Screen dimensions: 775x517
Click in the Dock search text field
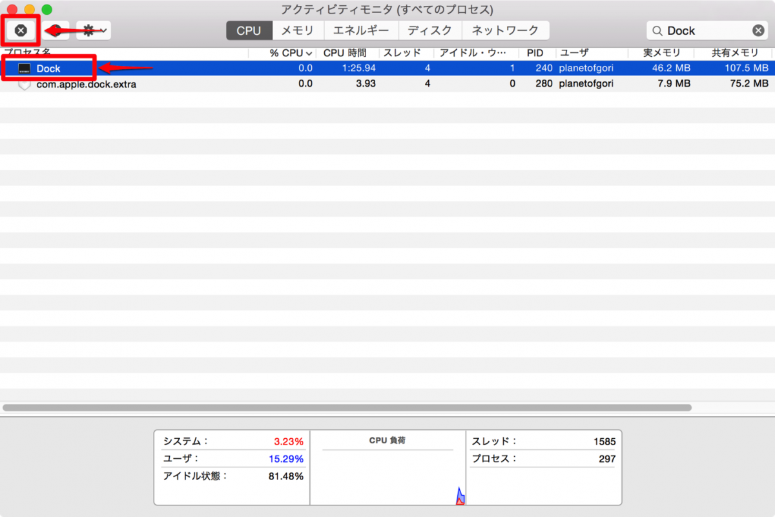704,30
